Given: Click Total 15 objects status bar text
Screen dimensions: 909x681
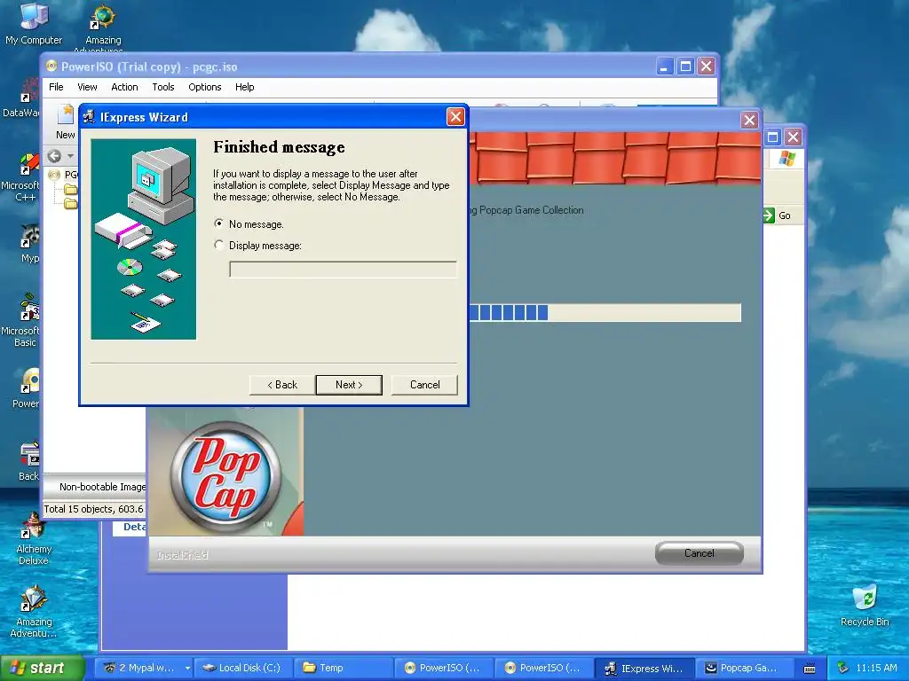Looking at the screenshot, I should pyautogui.click(x=93, y=509).
